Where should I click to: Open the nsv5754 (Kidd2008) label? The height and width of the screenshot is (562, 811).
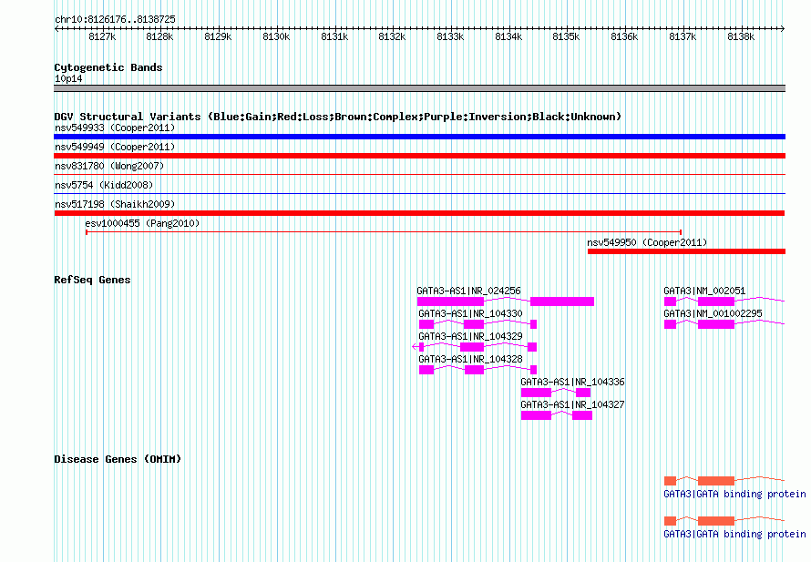click(104, 185)
